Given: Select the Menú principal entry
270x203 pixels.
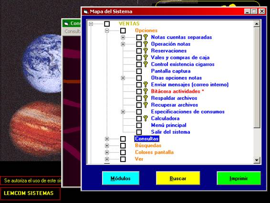Looking at the screenshot, I should tap(168, 125).
